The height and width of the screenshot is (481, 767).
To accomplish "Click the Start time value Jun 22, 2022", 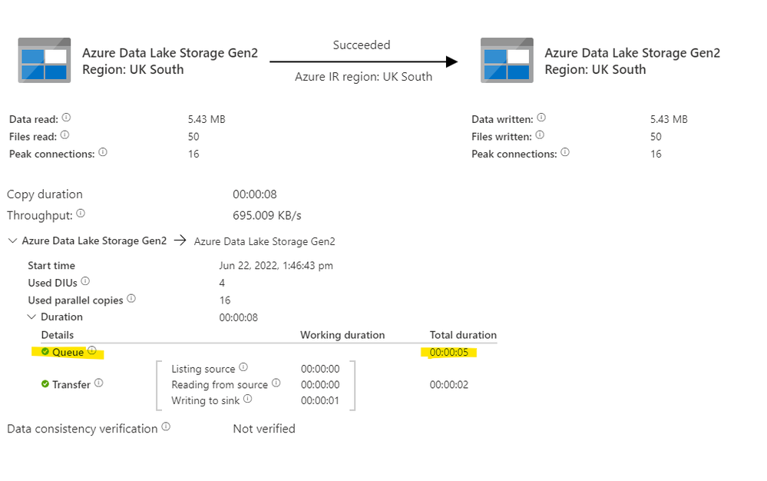I will click(276, 266).
